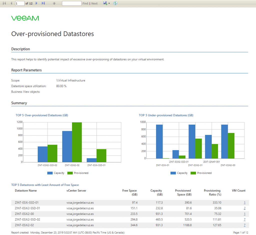Viewport: 256px width, 235px height.
Task: Open VM count link for ZINT-ESXi2-SSD-02
Action: 244,219
